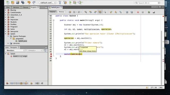Collapse the Switch project node

pos(6,34)
